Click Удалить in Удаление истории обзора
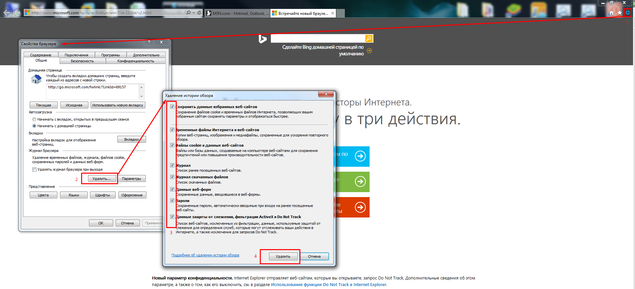 (x=283, y=256)
